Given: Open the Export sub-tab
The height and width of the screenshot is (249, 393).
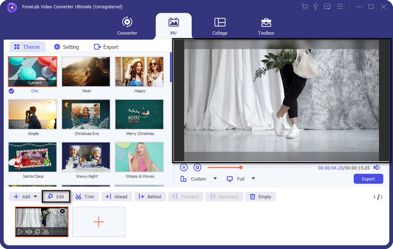Looking at the screenshot, I should 106,47.
